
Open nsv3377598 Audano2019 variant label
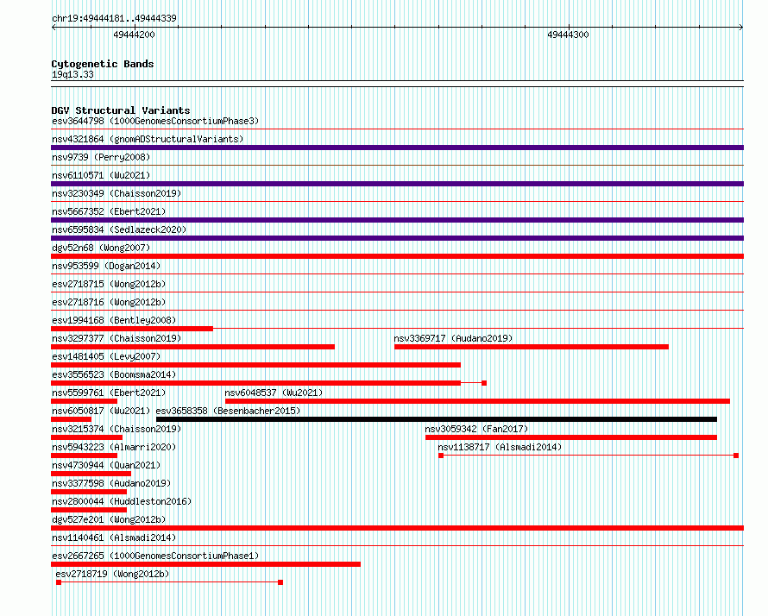[111, 483]
